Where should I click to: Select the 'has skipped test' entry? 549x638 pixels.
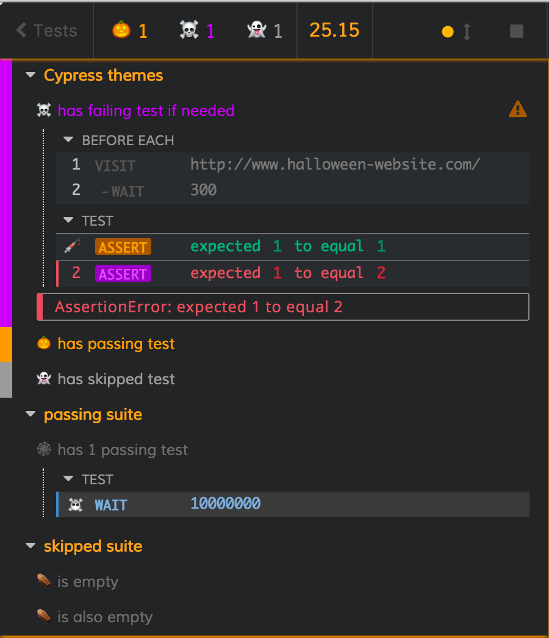116,379
